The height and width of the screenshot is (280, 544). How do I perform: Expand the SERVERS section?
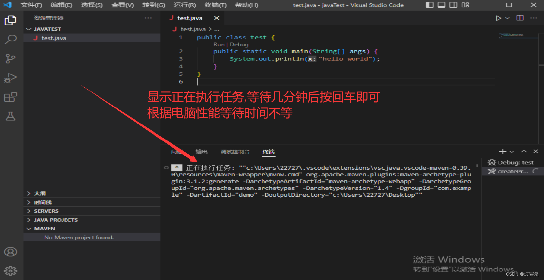click(x=92, y=211)
